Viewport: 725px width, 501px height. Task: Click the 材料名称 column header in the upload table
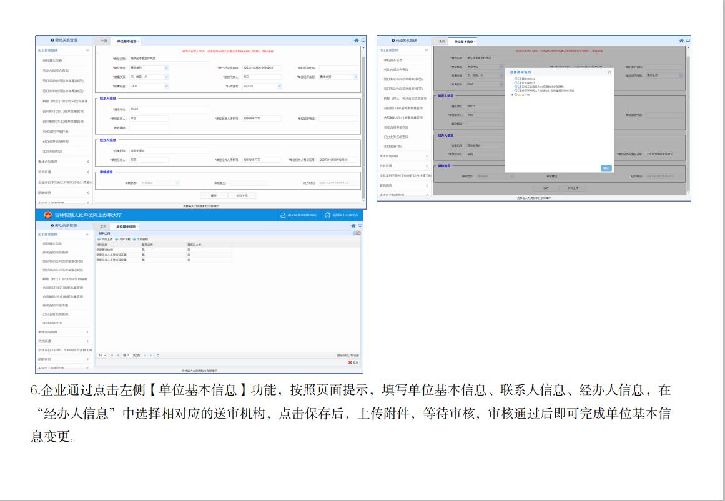(101, 245)
